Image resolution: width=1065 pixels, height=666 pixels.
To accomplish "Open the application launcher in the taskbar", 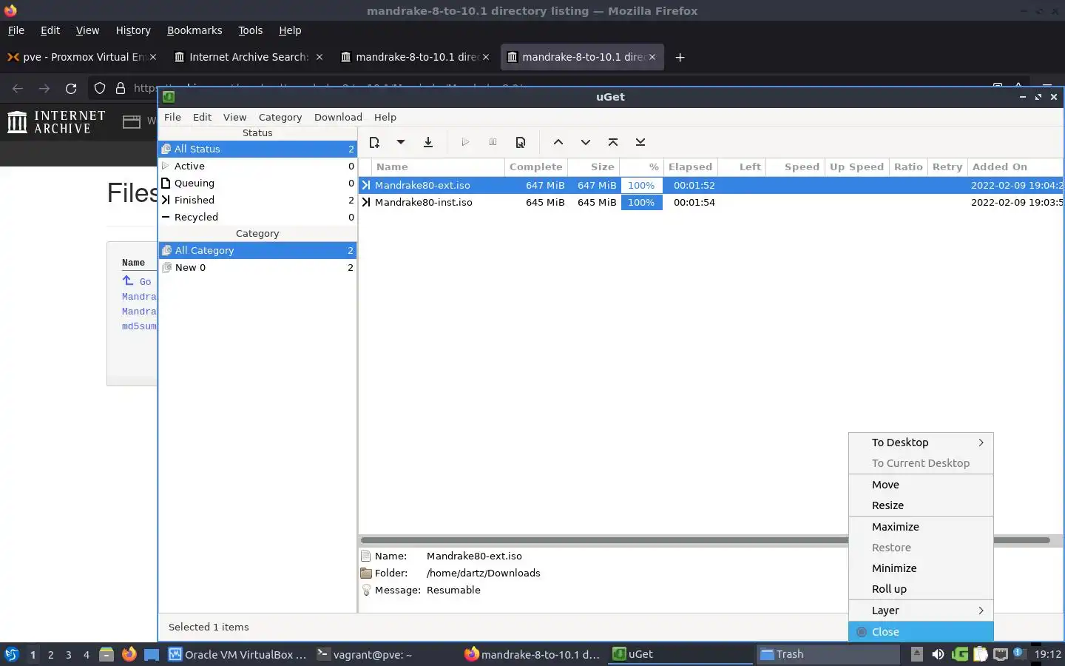I will [x=11, y=654].
